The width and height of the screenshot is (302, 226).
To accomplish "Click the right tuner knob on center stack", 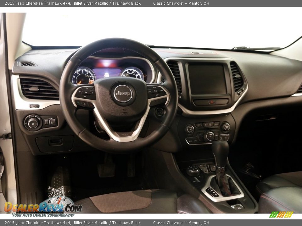I will (x=226, y=126).
